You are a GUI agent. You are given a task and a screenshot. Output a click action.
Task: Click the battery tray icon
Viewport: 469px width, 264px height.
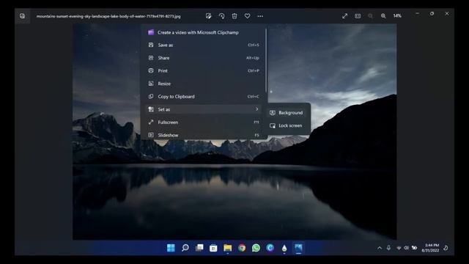(414, 248)
